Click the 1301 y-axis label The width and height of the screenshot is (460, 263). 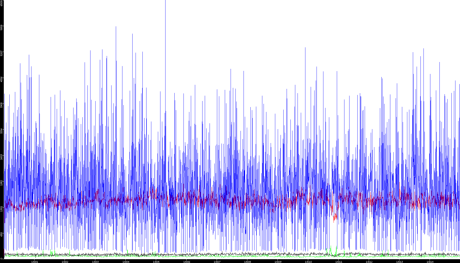(x=2, y=209)
